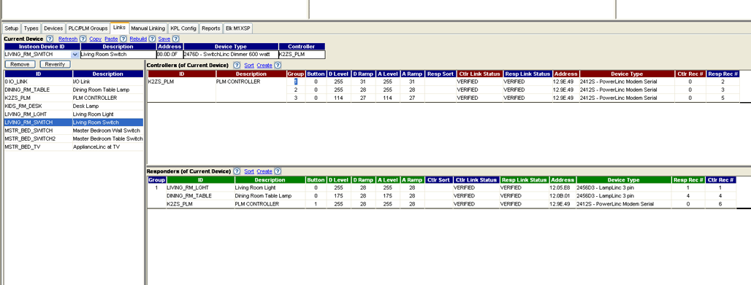Click the Rebuild link

pyautogui.click(x=138, y=39)
